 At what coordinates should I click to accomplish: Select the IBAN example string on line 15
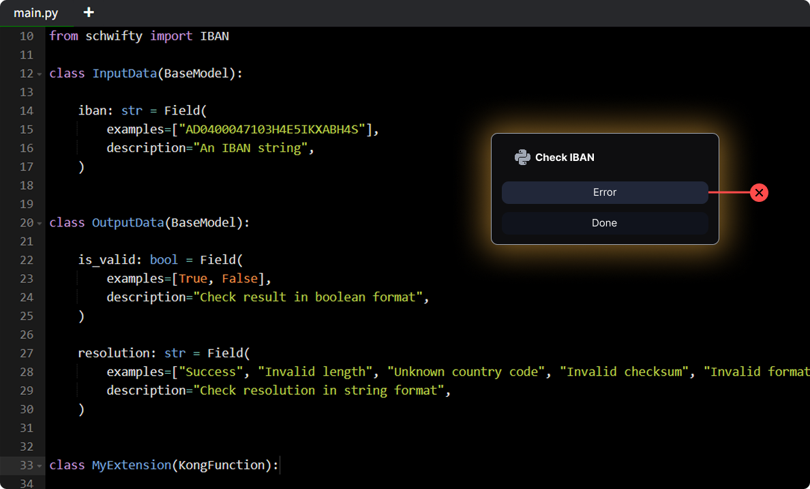pos(273,129)
